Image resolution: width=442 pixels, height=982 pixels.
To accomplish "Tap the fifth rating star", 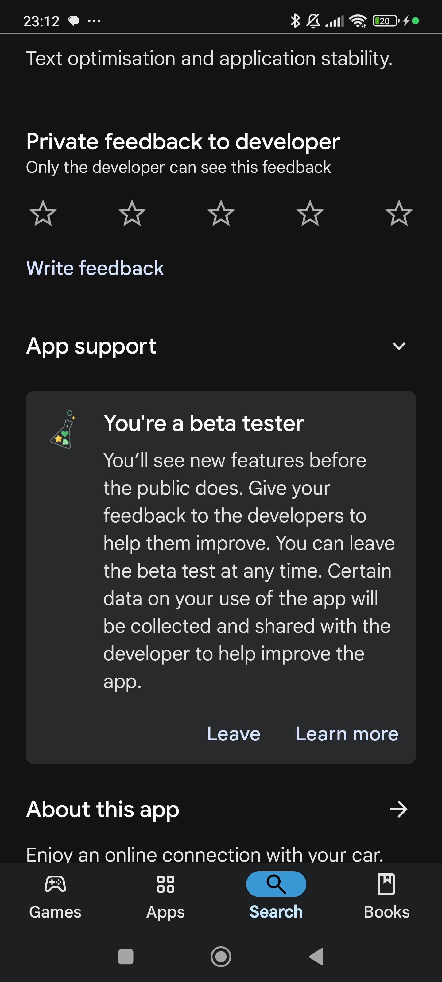I will click(398, 213).
